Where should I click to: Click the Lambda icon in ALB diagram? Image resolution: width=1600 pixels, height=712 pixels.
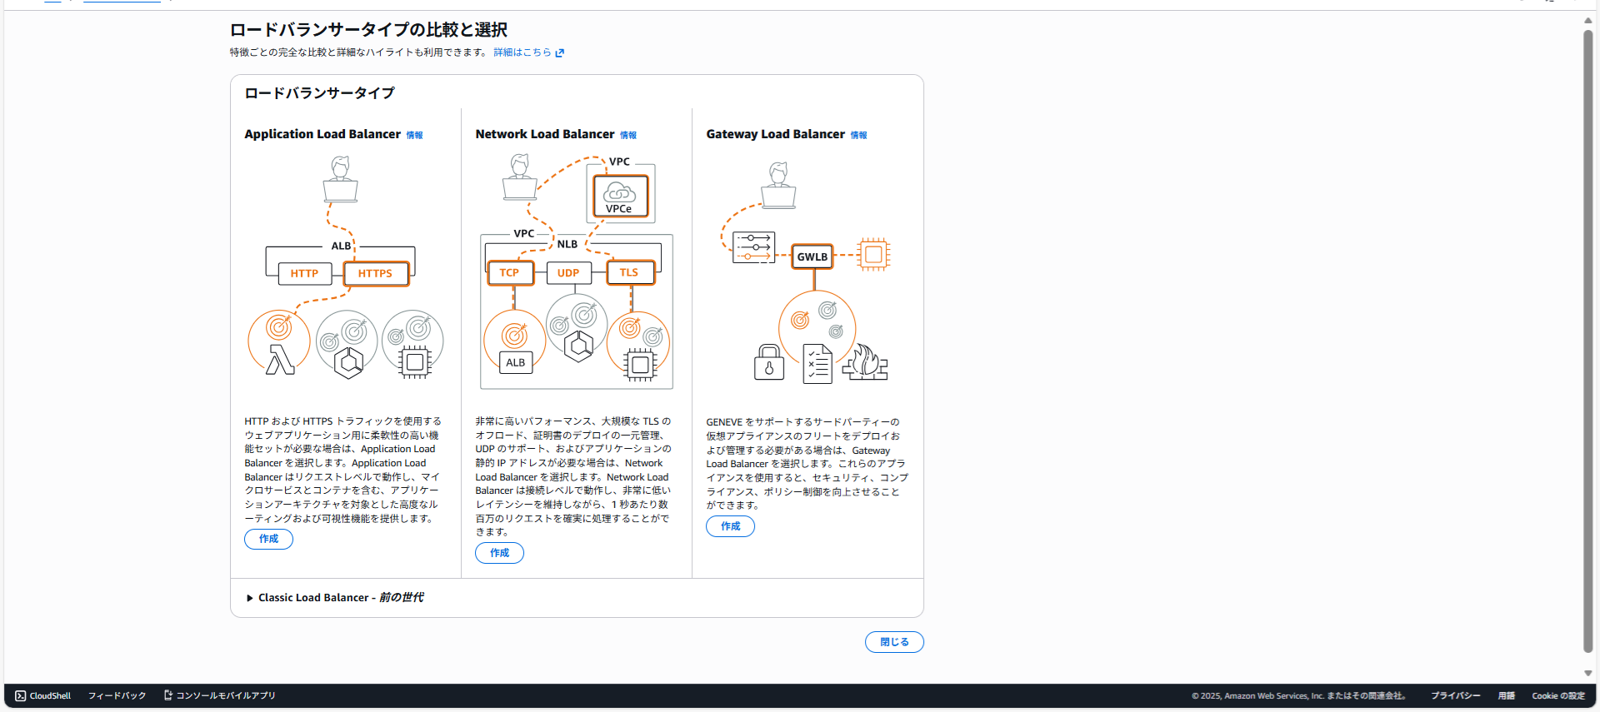pos(280,360)
